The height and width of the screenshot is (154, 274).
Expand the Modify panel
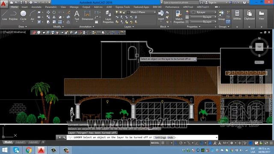(58, 27)
